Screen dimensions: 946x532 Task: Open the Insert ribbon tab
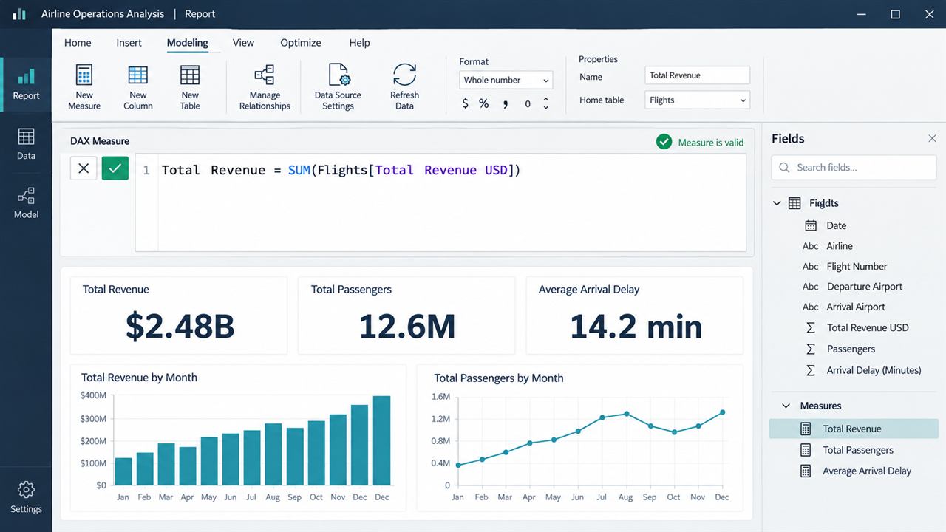pyautogui.click(x=129, y=43)
